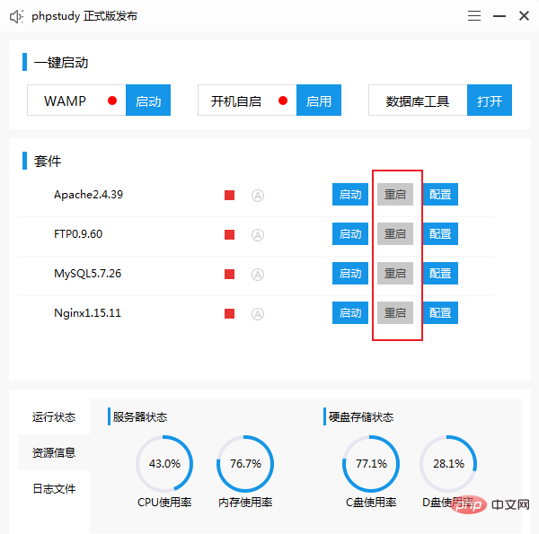539x534 pixels.
Task: Open MySQL5.7.26 配置 settings
Action: [x=440, y=274]
